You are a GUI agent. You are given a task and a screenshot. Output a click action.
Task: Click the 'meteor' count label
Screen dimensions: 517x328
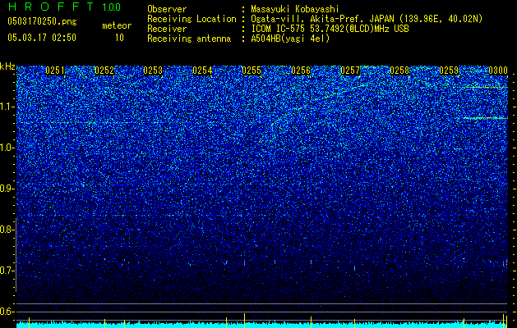point(117,25)
